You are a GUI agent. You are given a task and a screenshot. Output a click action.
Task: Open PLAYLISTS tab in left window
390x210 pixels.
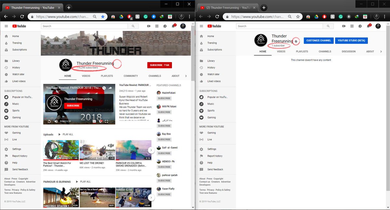(x=107, y=76)
